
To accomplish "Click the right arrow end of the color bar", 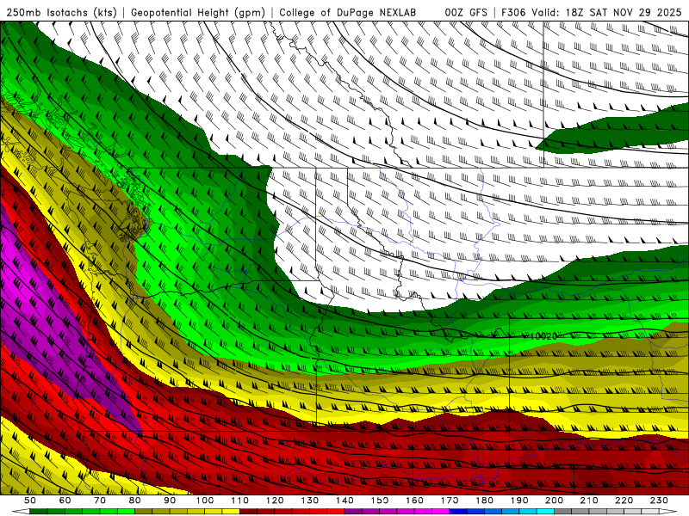I will tap(668, 511).
